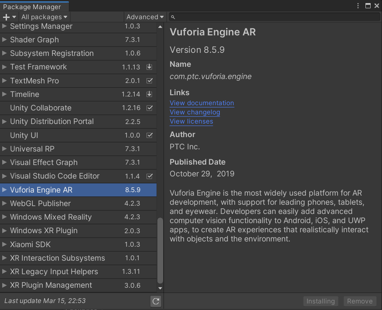Open the Advanced dropdown

[145, 17]
